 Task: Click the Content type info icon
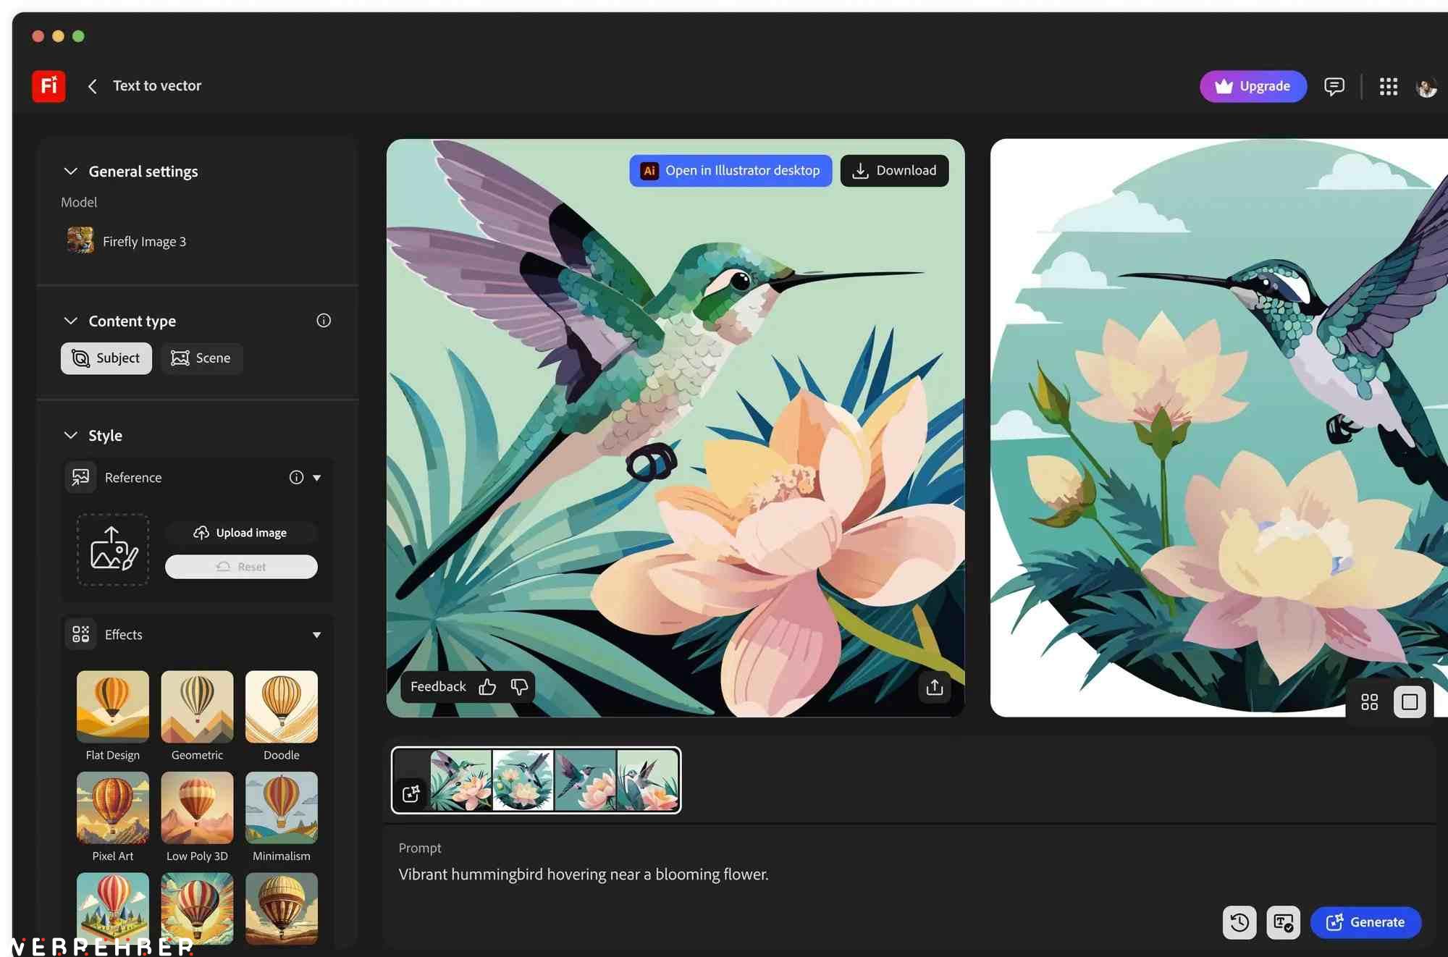324,320
